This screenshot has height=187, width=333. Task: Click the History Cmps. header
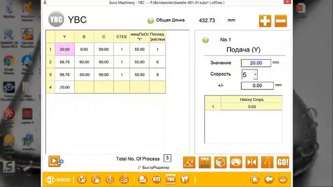pyautogui.click(x=252, y=99)
